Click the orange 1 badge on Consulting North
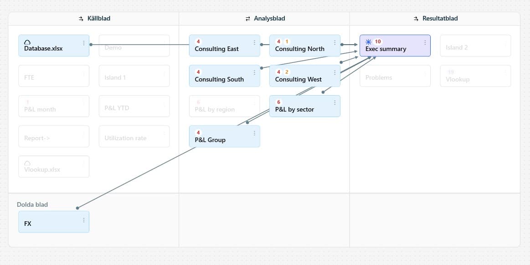The image size is (530, 265). pyautogui.click(x=287, y=41)
